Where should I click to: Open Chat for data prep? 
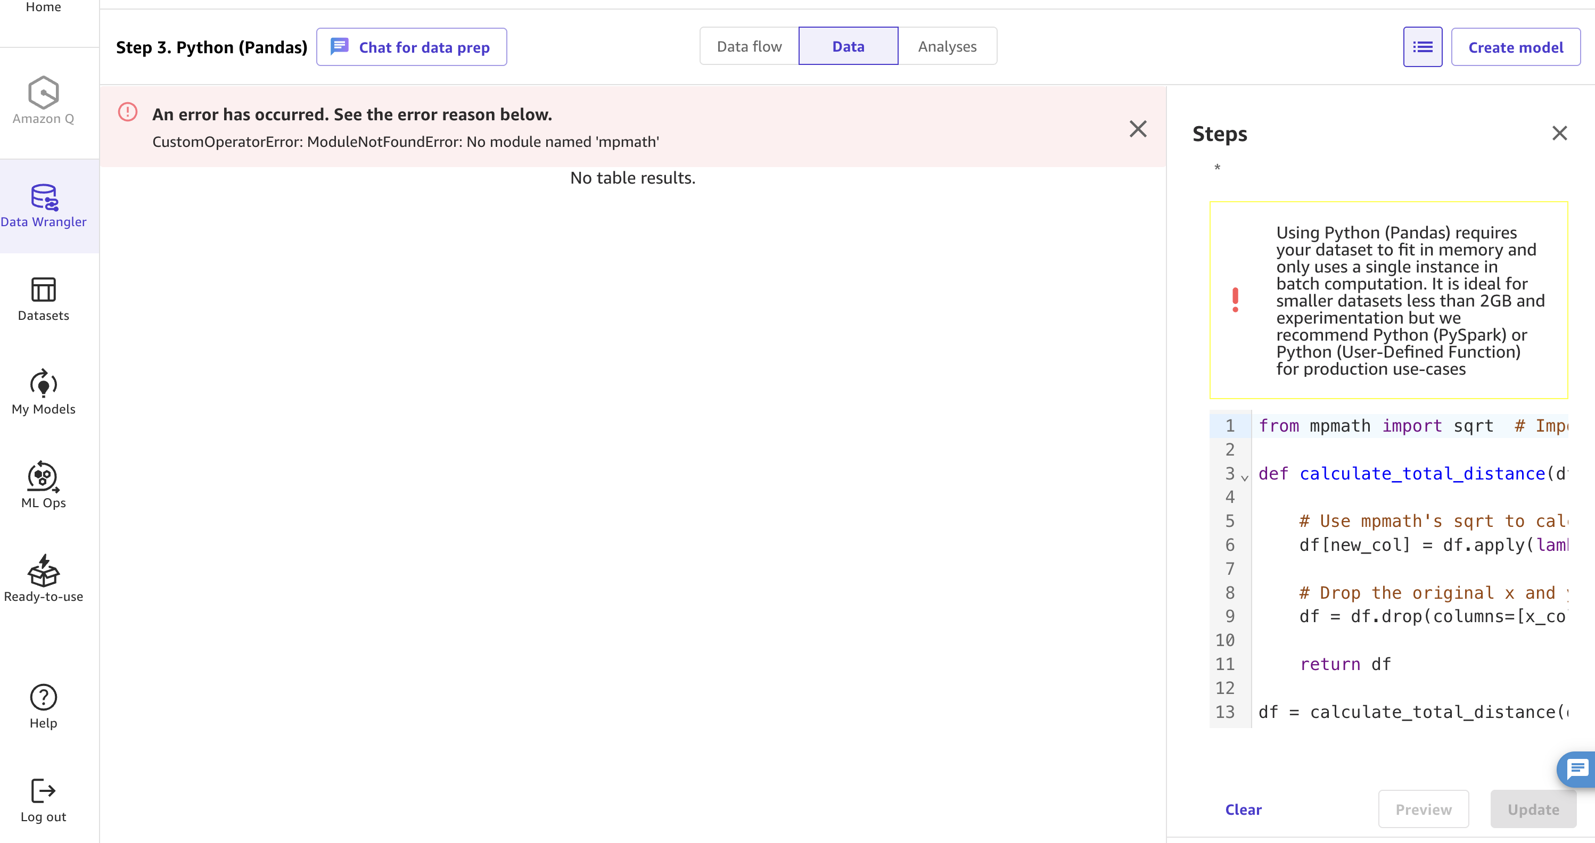(x=411, y=46)
